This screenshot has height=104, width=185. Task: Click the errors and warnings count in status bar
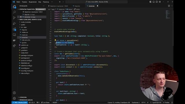(x=32, y=103)
